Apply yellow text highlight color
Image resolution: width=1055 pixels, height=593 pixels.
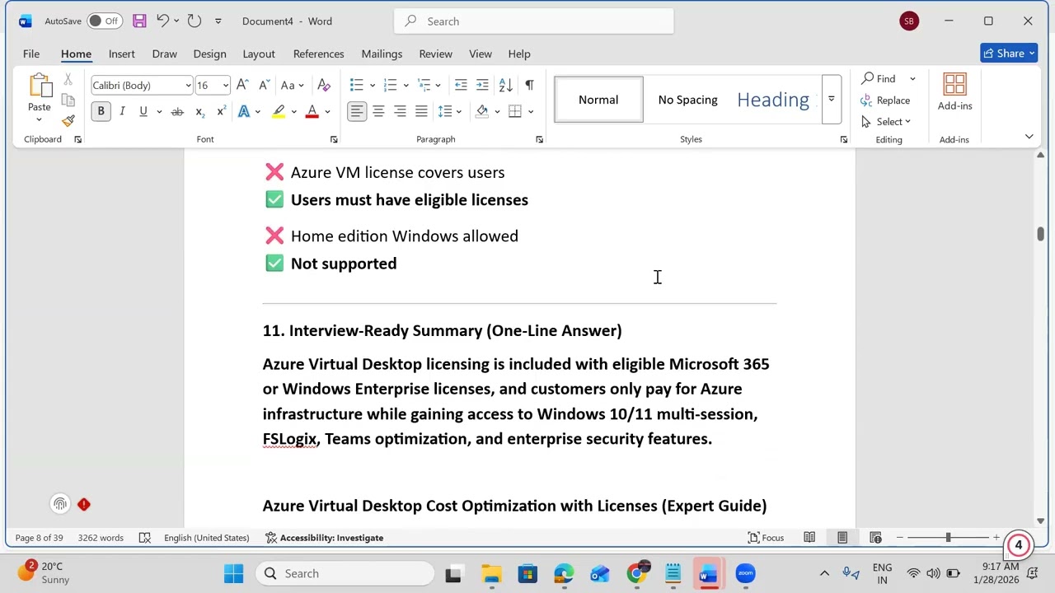pyautogui.click(x=279, y=111)
